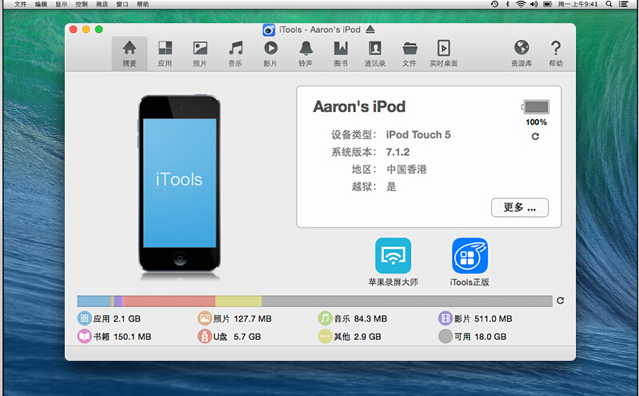The width and height of the screenshot is (639, 396).
Task: Open the iTools正版 app icon
Action: pos(469,256)
